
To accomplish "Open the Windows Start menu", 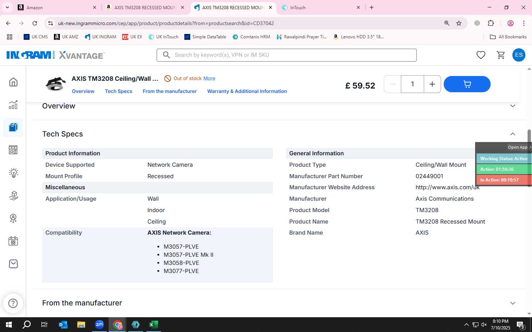I will 9,325.
